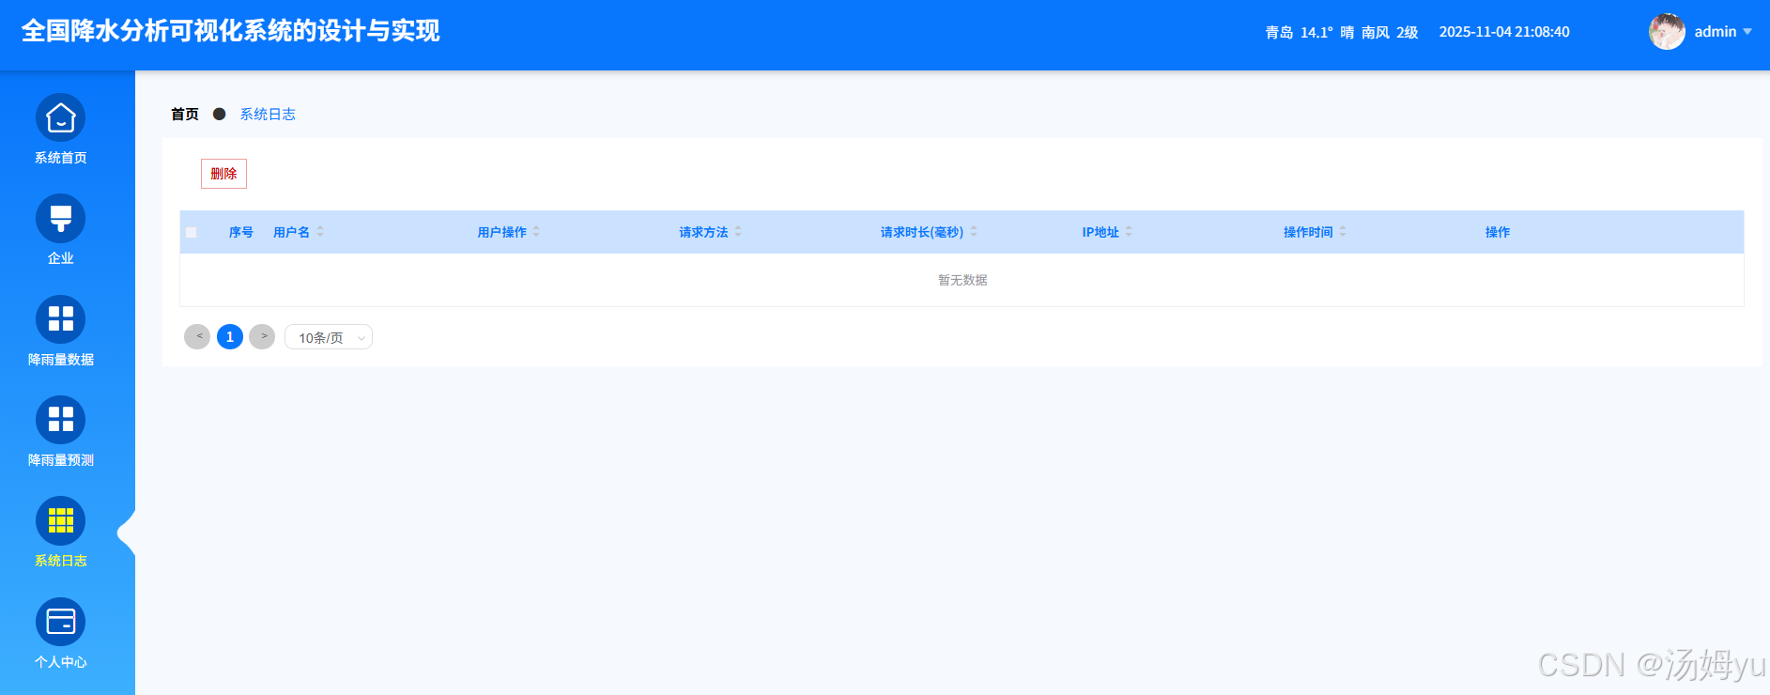
Task: Click the 序号 column header
Action: coord(241,232)
